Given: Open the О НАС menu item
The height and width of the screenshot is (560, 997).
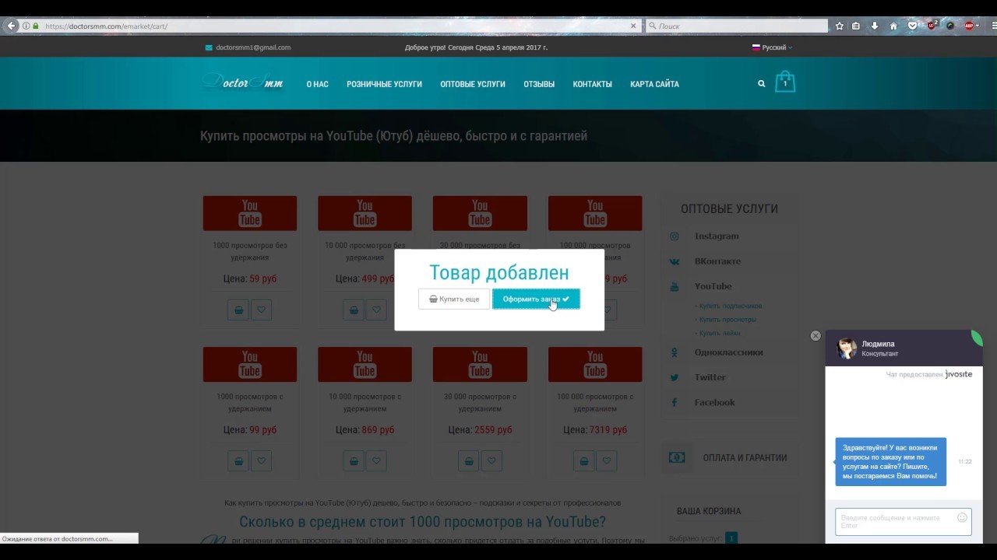Looking at the screenshot, I should (317, 84).
